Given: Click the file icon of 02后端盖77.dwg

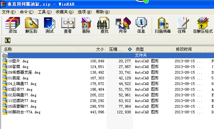Looking at the screenshot, I should click(x=5, y=95).
